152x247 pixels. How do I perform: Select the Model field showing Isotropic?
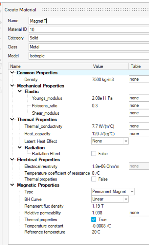click(x=89, y=56)
